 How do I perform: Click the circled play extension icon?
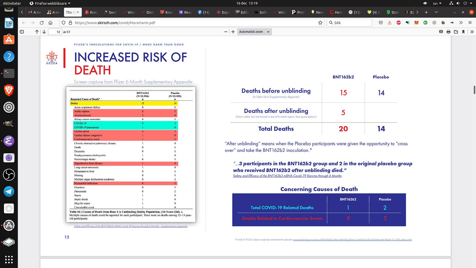point(434,23)
